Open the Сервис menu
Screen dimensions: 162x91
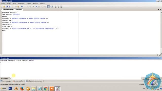[x=29, y=4]
